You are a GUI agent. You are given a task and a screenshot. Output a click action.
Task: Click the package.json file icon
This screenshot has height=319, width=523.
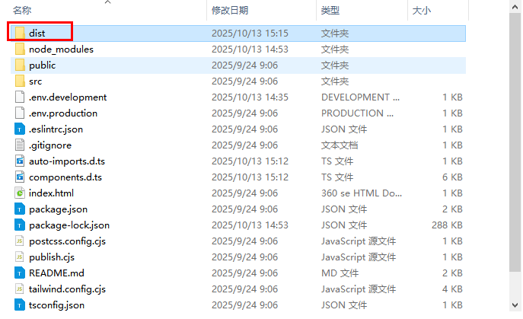20,209
